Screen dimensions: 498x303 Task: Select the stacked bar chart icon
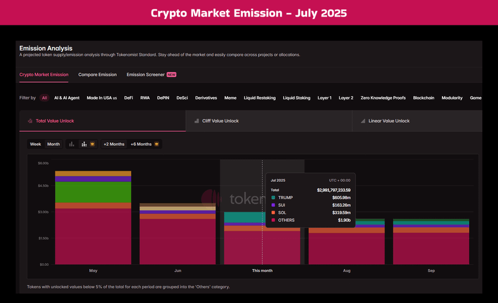click(x=84, y=144)
